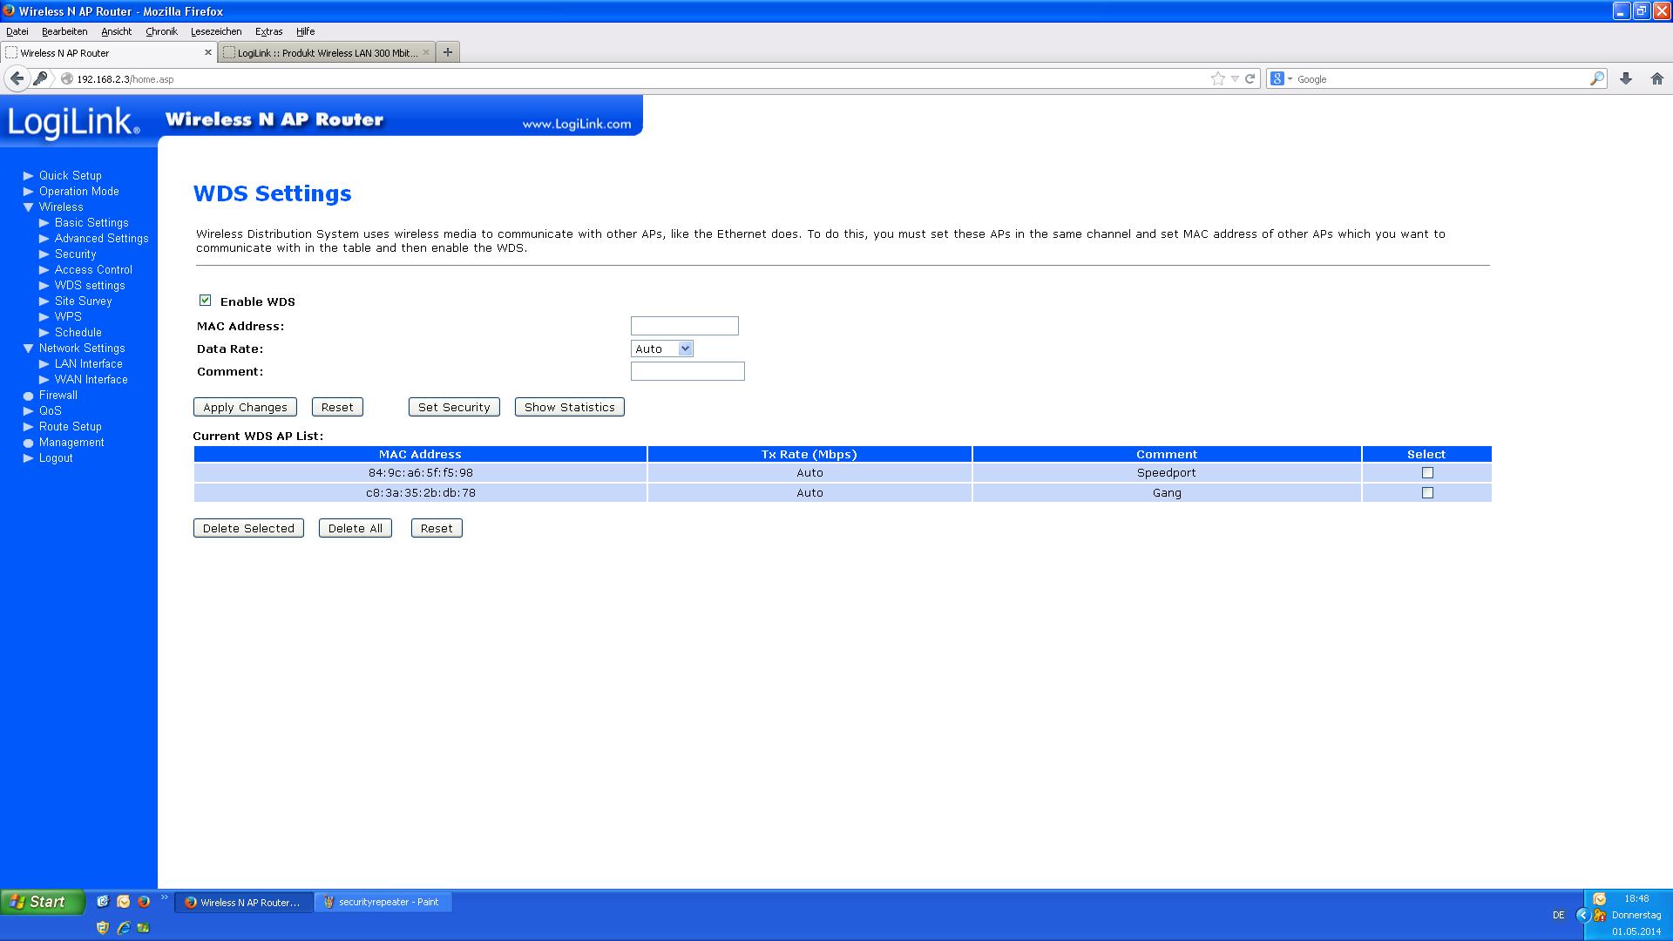Image resolution: width=1673 pixels, height=941 pixels.
Task: Click the bookmark star icon
Action: coord(1217,78)
